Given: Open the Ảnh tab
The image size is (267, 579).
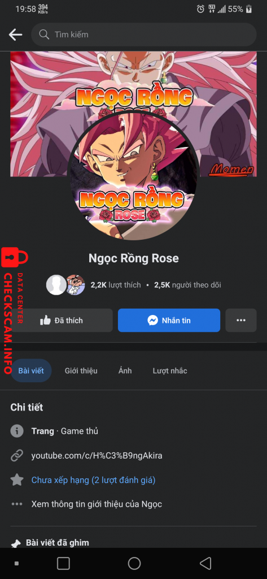Looking at the screenshot, I should [125, 370].
